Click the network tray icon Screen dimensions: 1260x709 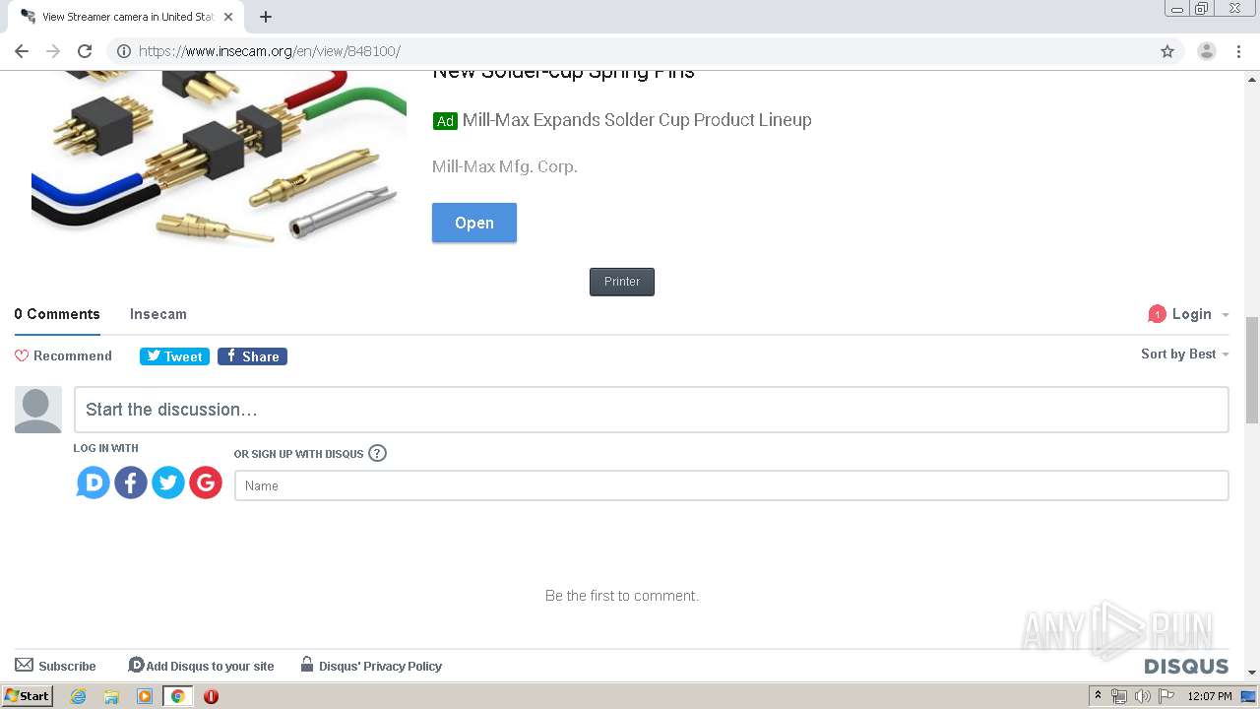click(x=1119, y=696)
